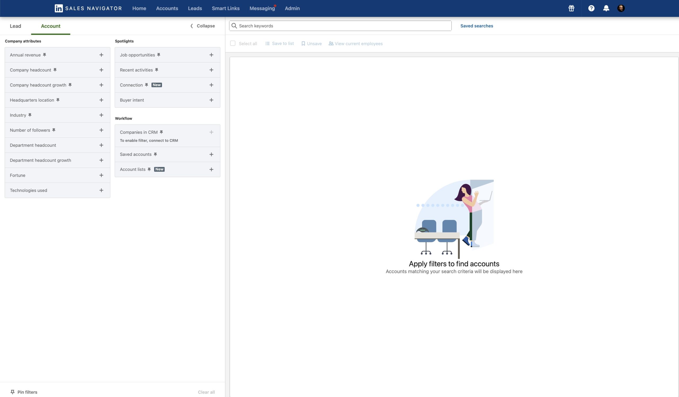Toggle pin on Headquarters location filter
The image size is (679, 397).
(58, 100)
